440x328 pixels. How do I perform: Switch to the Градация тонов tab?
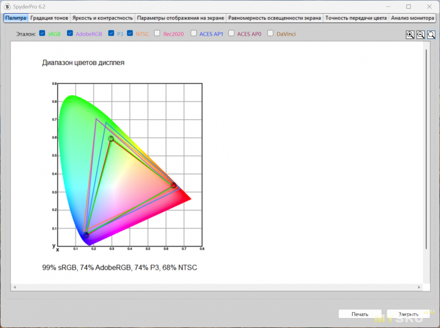point(50,18)
